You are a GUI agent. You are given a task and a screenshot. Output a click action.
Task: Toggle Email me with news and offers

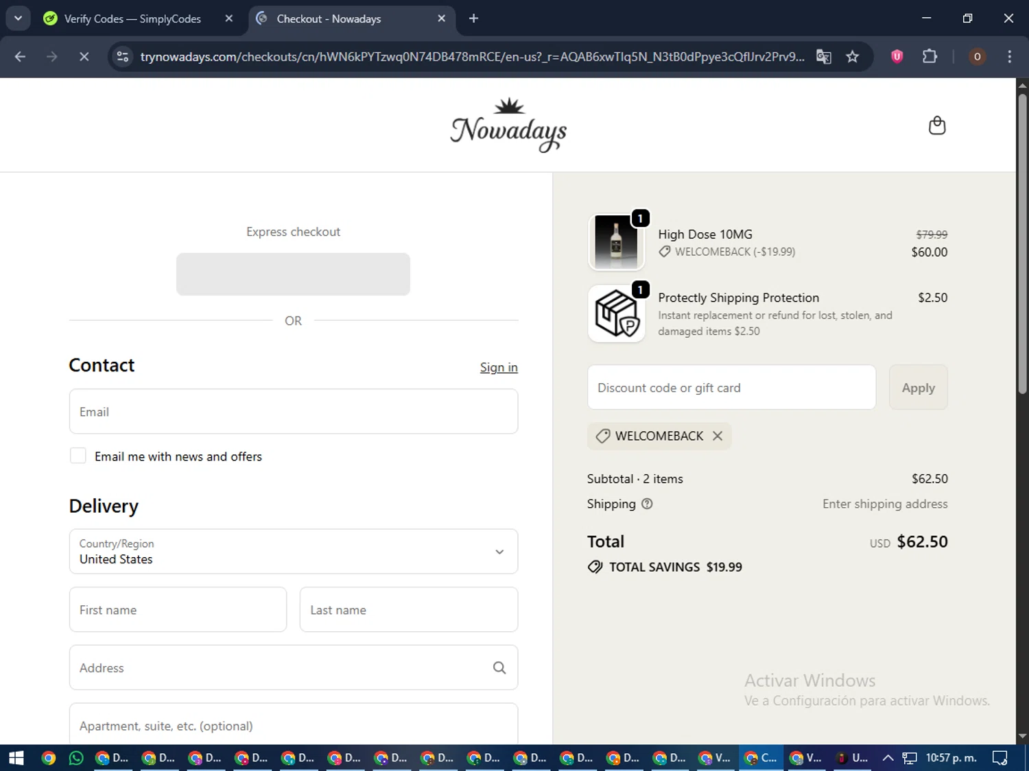(x=78, y=456)
